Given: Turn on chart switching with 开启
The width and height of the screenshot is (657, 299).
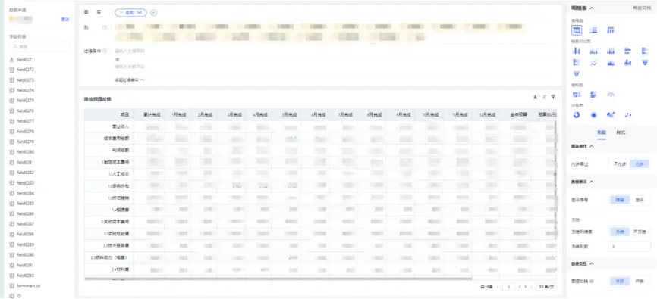Looking at the screenshot, I should click(x=640, y=282).
